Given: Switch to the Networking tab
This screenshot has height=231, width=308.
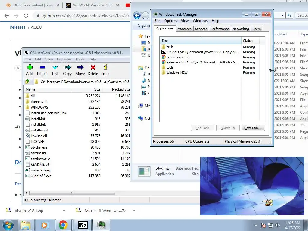Looking at the screenshot, I should click(x=241, y=29).
